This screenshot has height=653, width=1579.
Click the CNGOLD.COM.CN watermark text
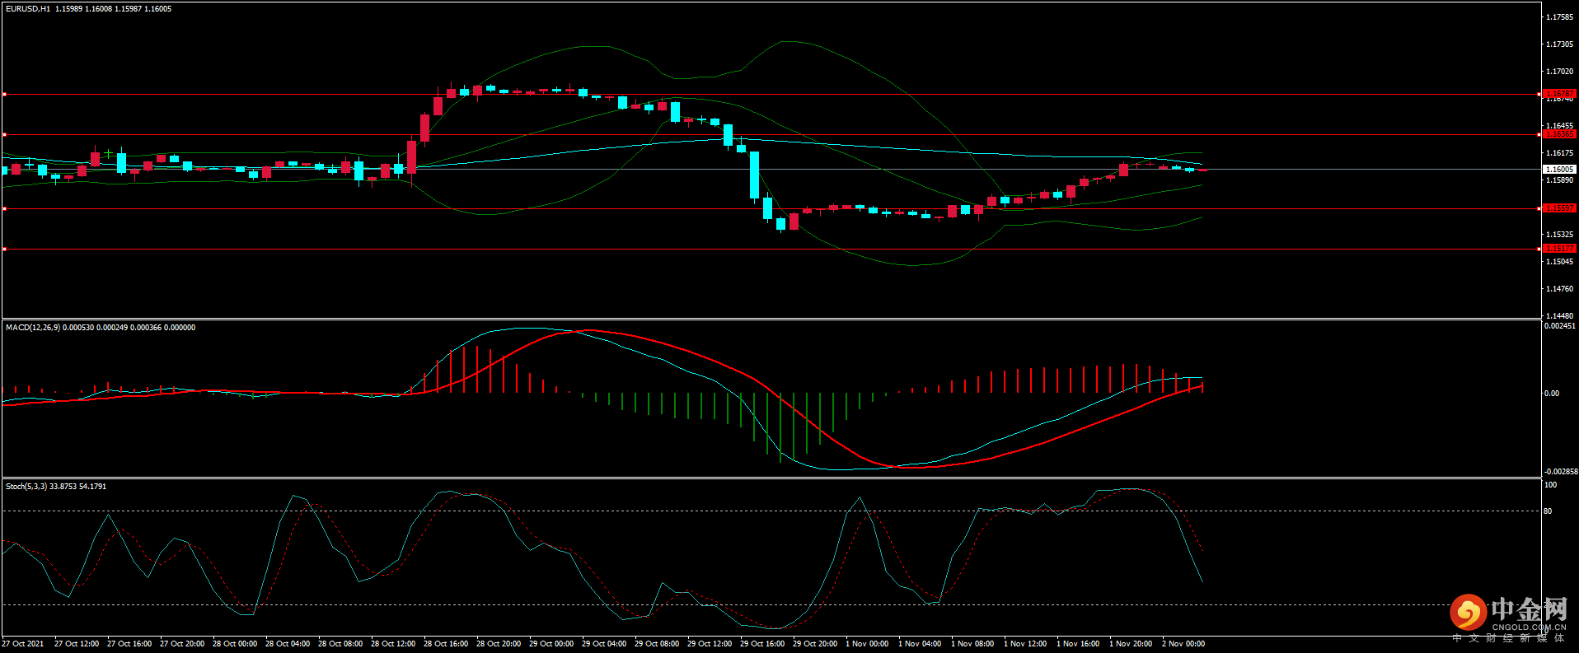click(1529, 627)
